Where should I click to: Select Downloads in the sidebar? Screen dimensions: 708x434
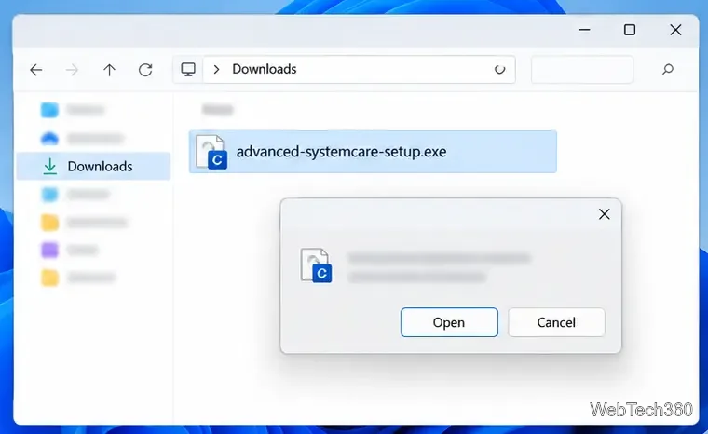point(94,166)
